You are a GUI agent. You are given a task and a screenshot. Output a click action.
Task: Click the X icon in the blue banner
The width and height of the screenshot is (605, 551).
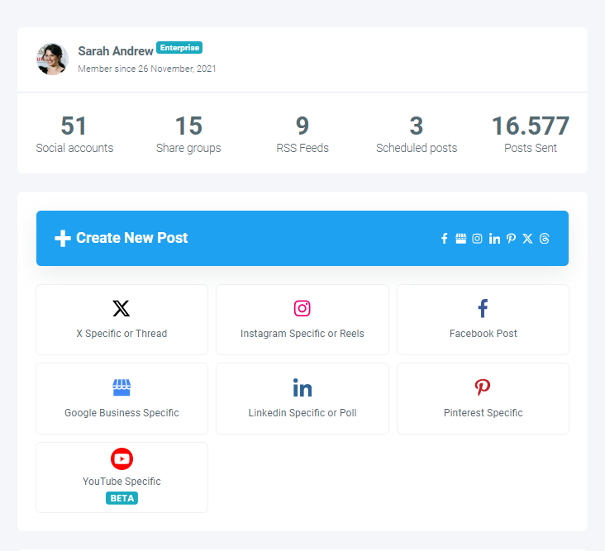527,239
